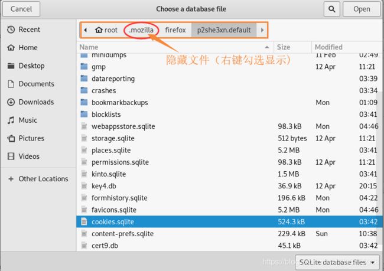Open Music in the sidebar
The image size is (384, 271).
38,120
